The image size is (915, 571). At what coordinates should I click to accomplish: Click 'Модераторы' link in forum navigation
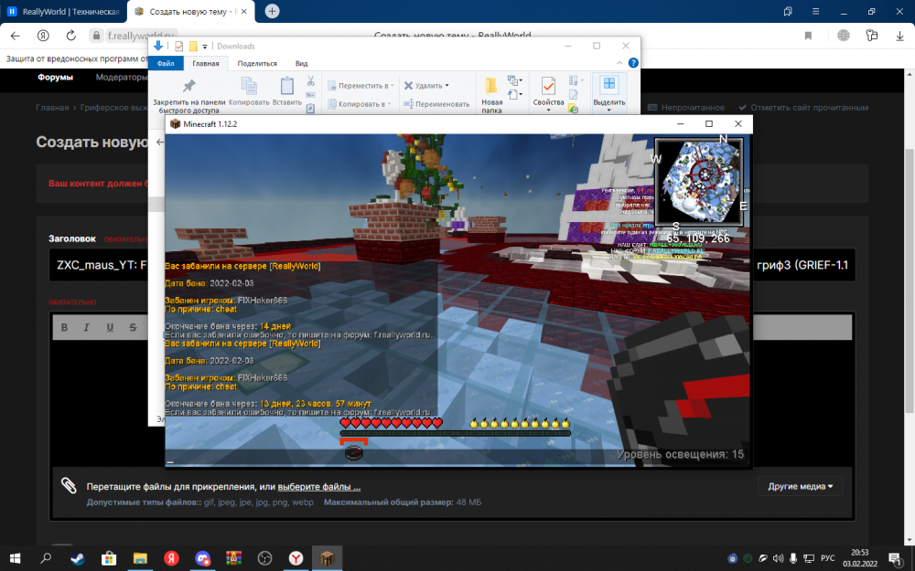122,77
